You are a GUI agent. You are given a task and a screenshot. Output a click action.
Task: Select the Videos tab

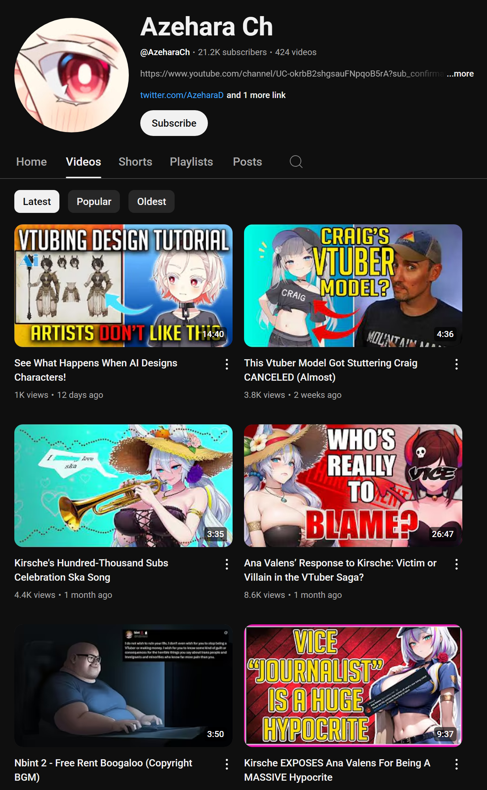coord(83,162)
